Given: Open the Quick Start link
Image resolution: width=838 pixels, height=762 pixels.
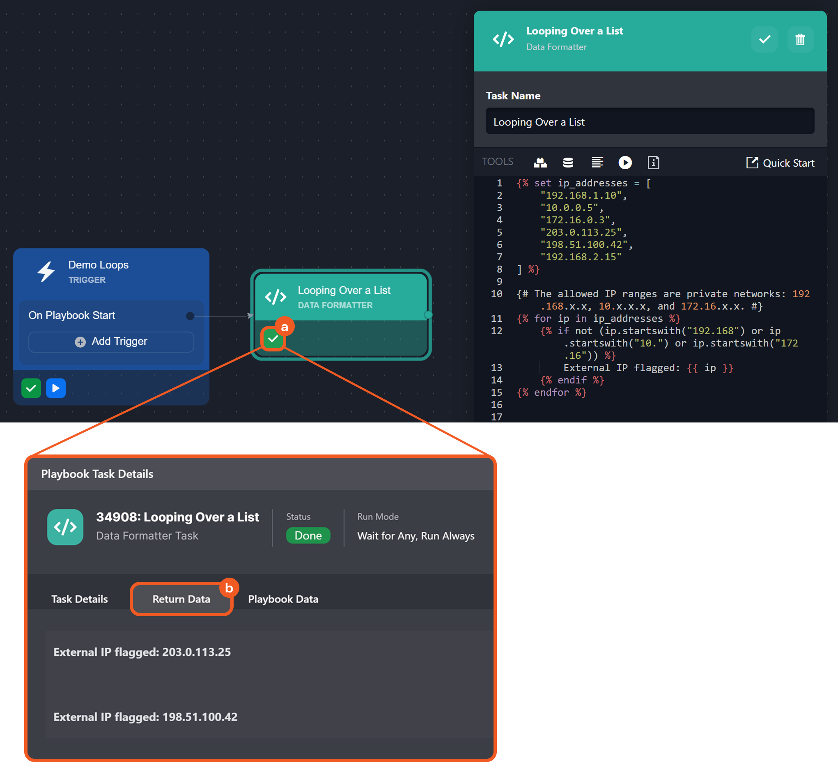Looking at the screenshot, I should [780, 163].
